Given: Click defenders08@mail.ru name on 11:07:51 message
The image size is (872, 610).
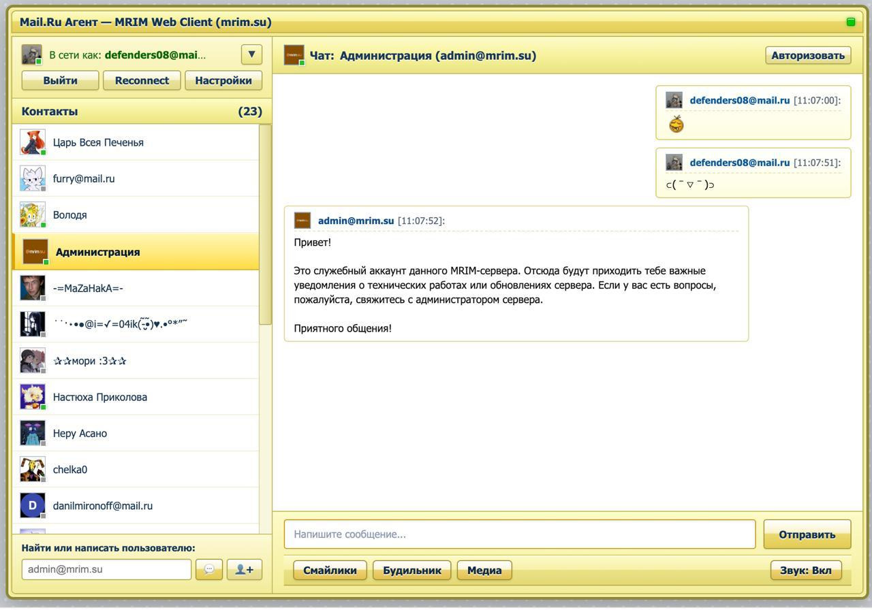Looking at the screenshot, I should 740,163.
